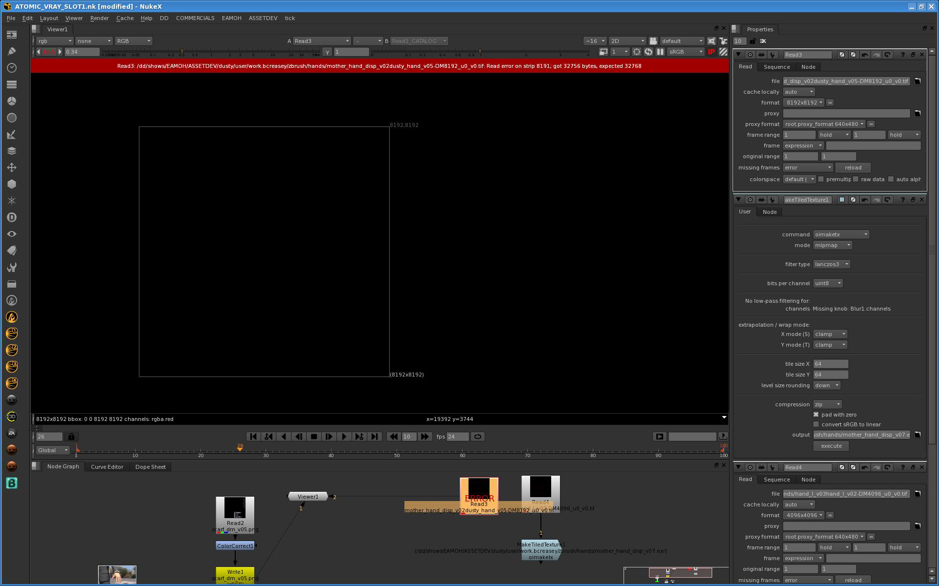Open the EA toolbar icon

coord(12,433)
